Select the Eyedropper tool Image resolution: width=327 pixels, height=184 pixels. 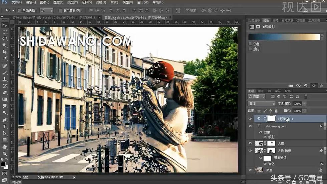5,59
